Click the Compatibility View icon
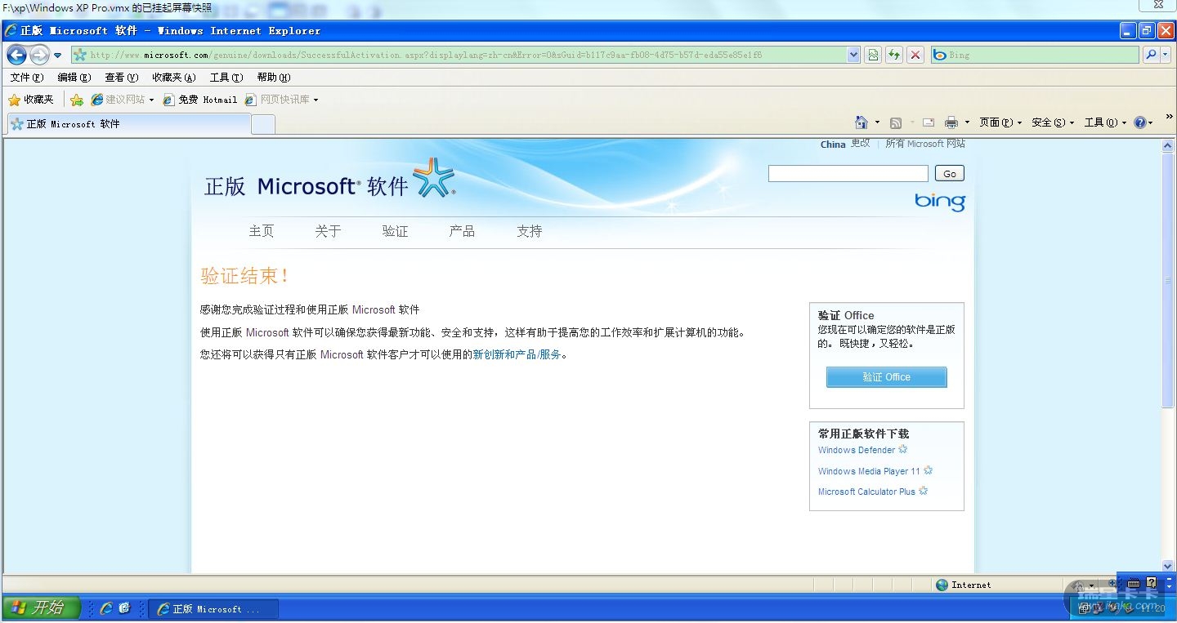Screen dimensions: 1177x623 (873, 55)
